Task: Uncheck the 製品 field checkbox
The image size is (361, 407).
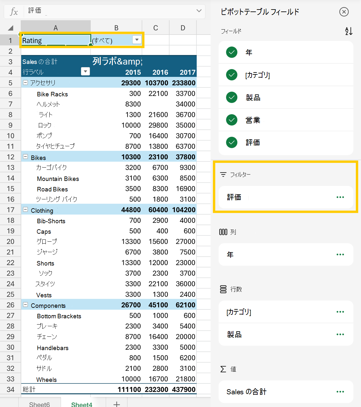Action: (232, 97)
